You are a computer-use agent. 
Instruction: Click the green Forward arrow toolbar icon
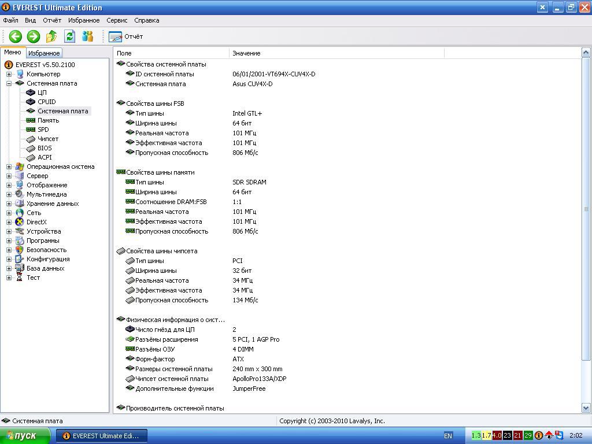click(34, 36)
